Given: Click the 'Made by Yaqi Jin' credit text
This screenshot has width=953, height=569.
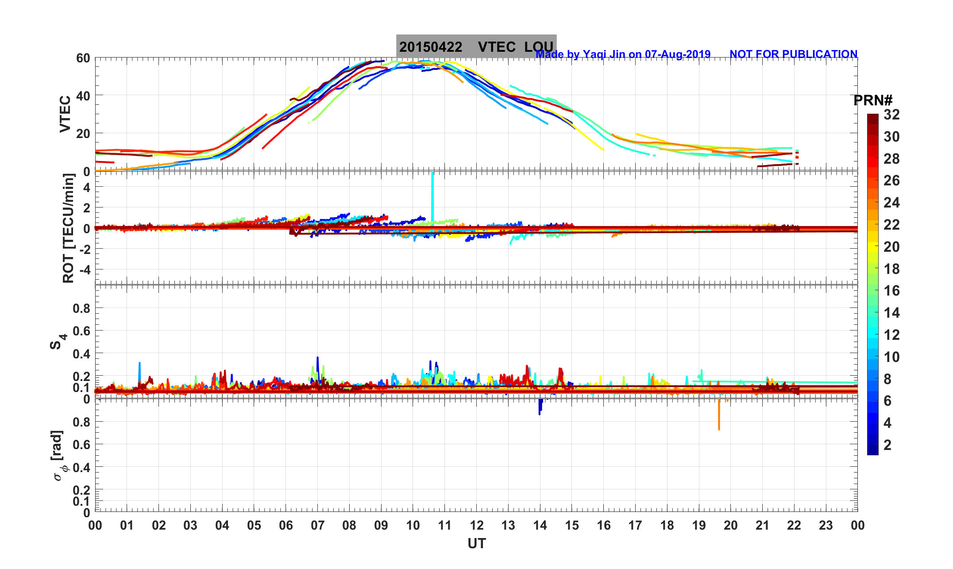Looking at the screenshot, I should click(x=623, y=54).
